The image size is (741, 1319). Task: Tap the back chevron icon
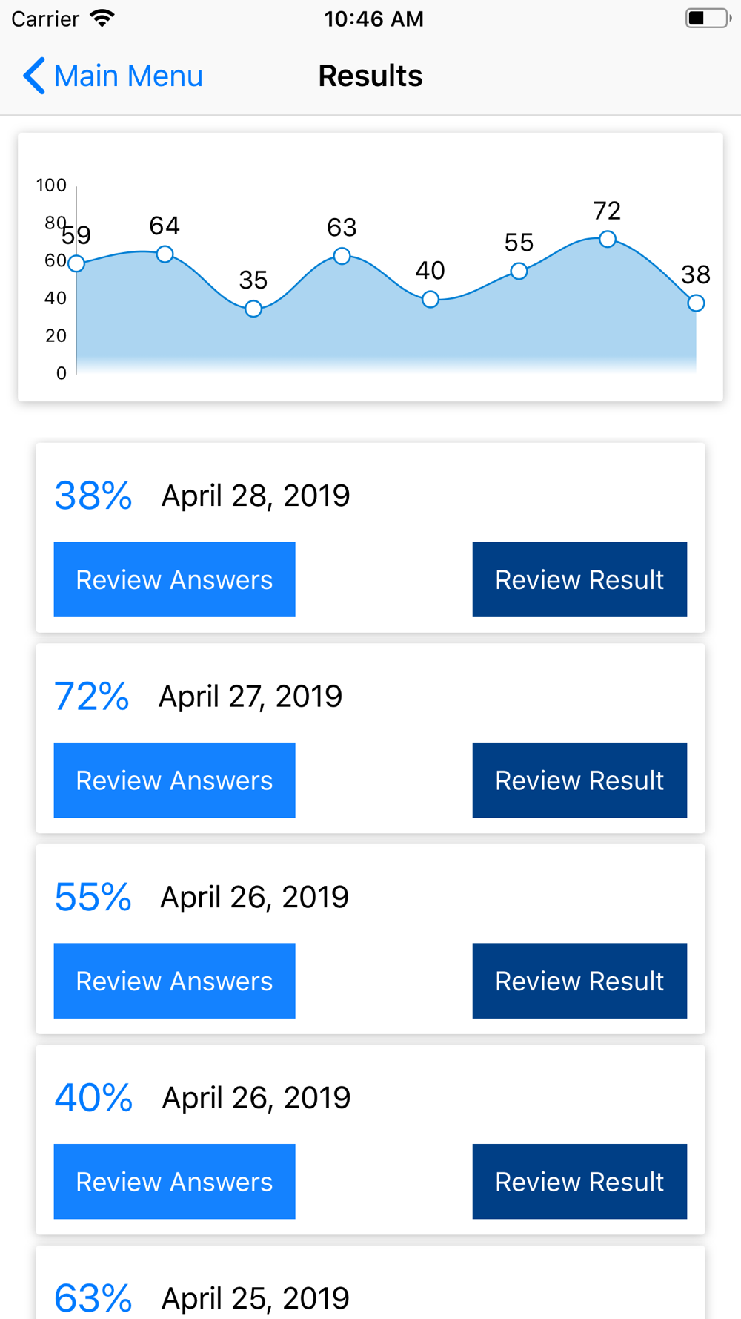[x=34, y=76]
